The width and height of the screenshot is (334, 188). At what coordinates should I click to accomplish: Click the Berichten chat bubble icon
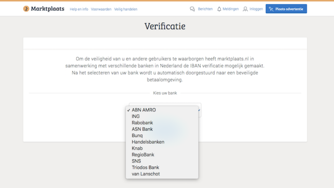pyautogui.click(x=192, y=9)
